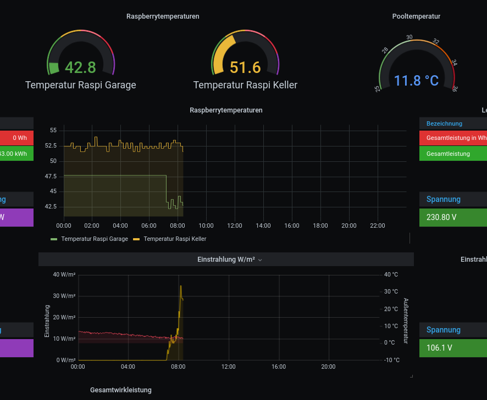Select the green 230.80 V value cell

point(452,217)
